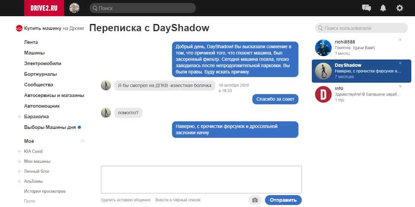Attach photo using camera icon

255,200
